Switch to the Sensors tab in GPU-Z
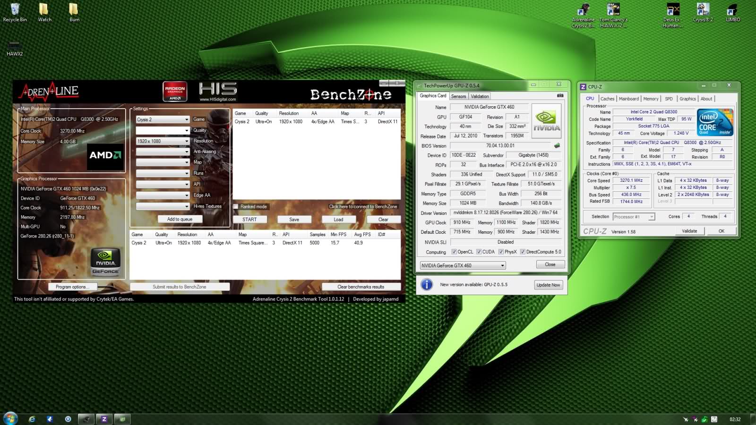The width and height of the screenshot is (756, 425). click(458, 96)
